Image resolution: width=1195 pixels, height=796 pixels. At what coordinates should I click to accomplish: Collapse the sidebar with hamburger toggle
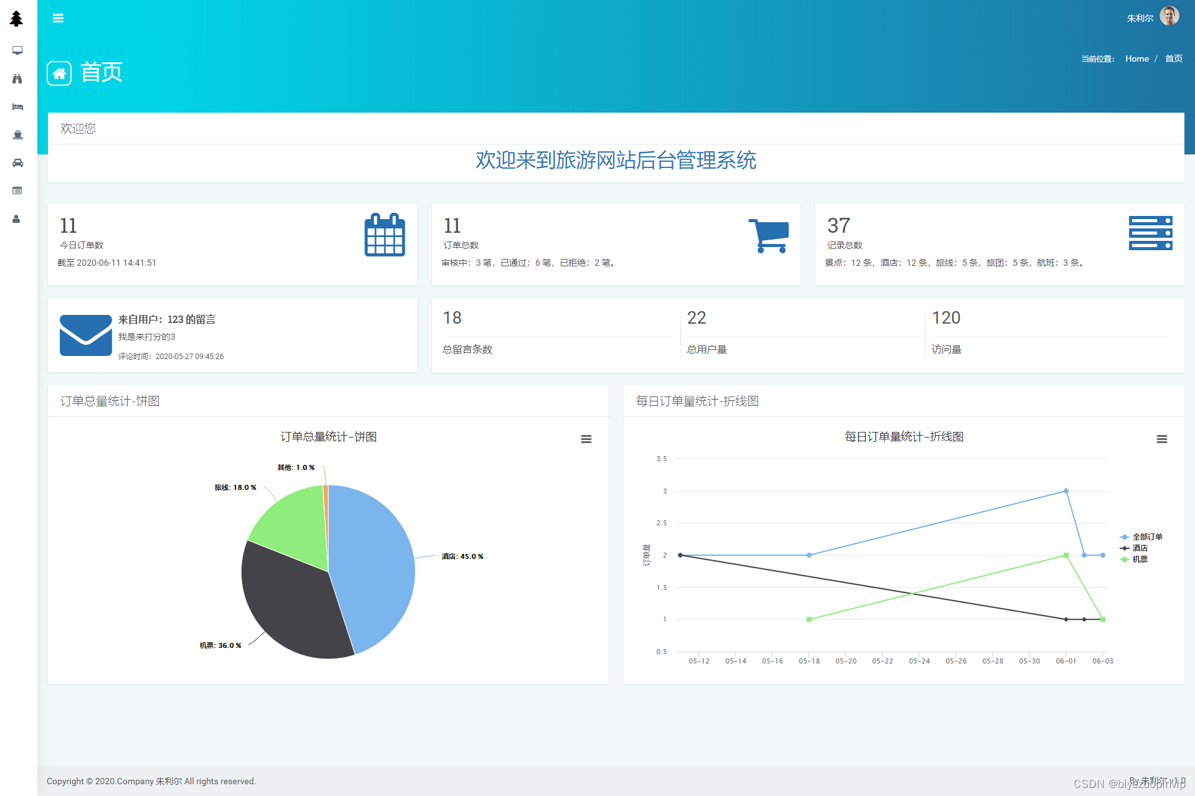tap(58, 18)
